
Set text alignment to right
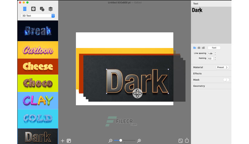(x=203, y=48)
